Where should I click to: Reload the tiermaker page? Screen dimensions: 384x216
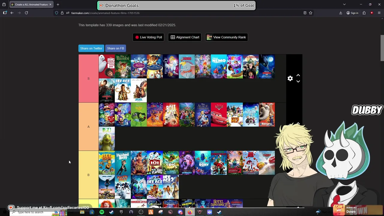[26, 13]
